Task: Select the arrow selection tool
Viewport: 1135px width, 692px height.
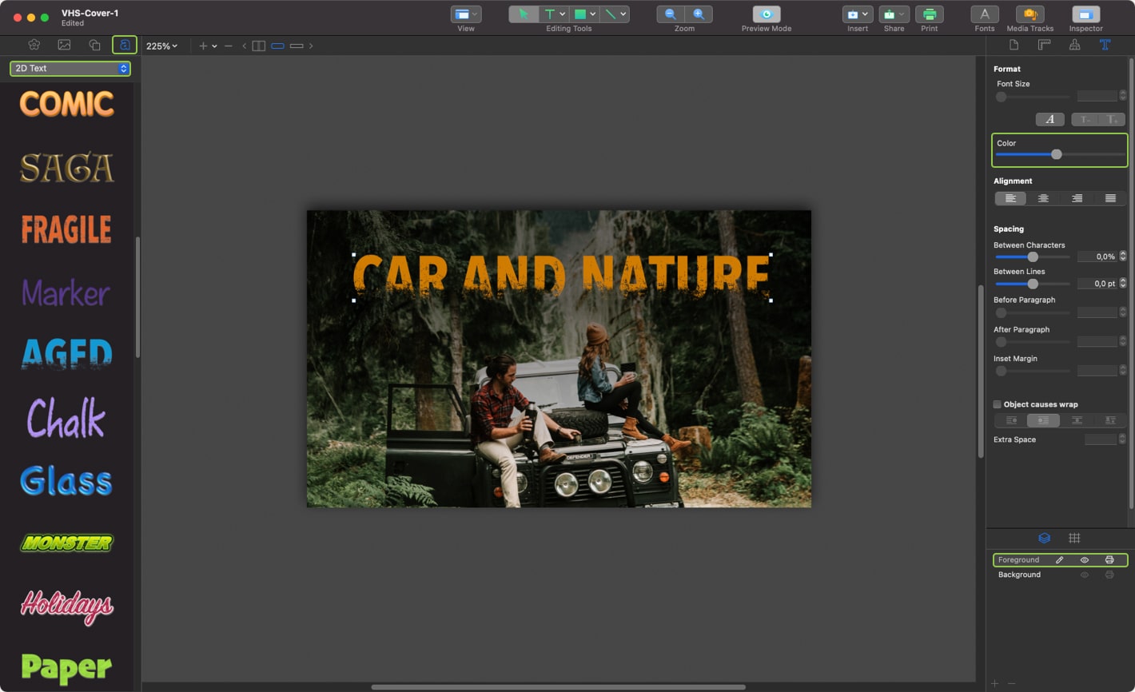Action: [524, 14]
